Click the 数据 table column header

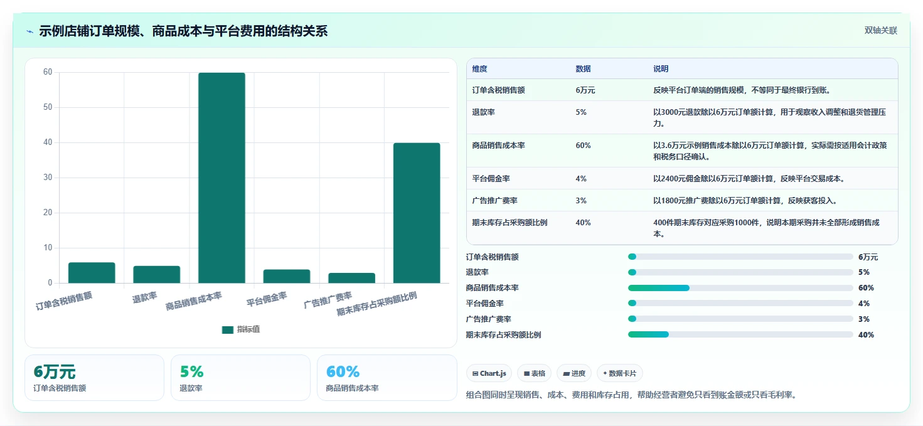tap(583, 69)
